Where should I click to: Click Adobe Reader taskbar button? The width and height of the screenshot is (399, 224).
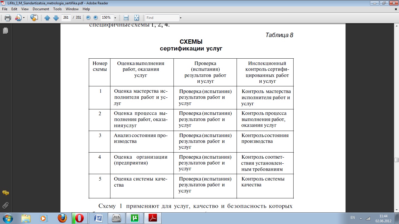[153, 218]
